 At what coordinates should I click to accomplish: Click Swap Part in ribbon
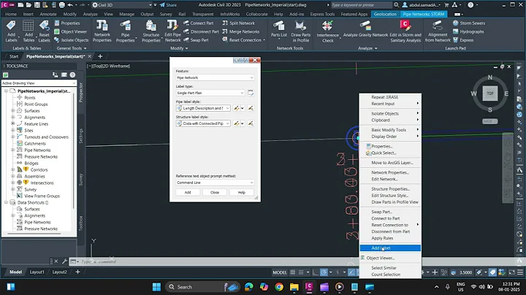tap(196, 40)
